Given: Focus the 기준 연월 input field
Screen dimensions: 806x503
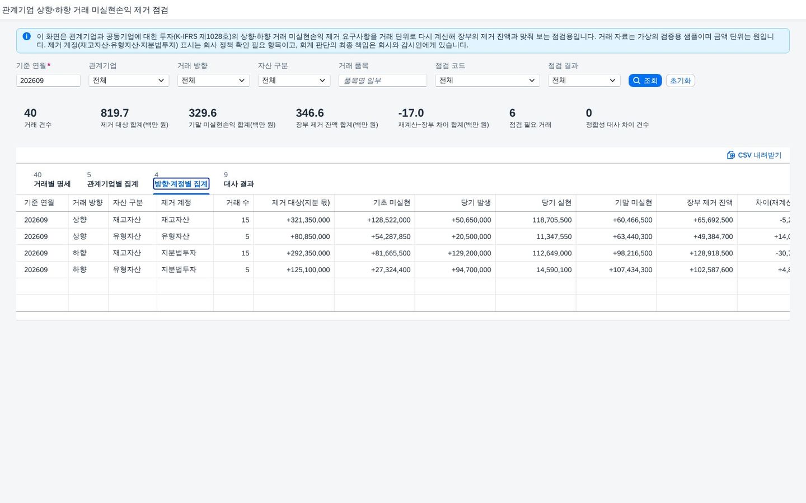Looking at the screenshot, I should [x=48, y=80].
